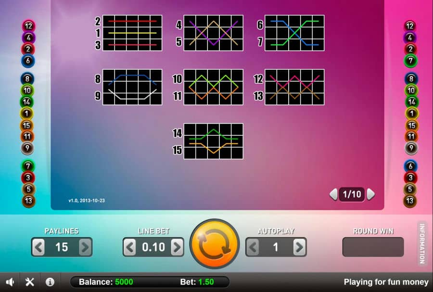Viewport: 433px width, 292px height.
Task: Select left payline marker 4
Action: pos(28,38)
